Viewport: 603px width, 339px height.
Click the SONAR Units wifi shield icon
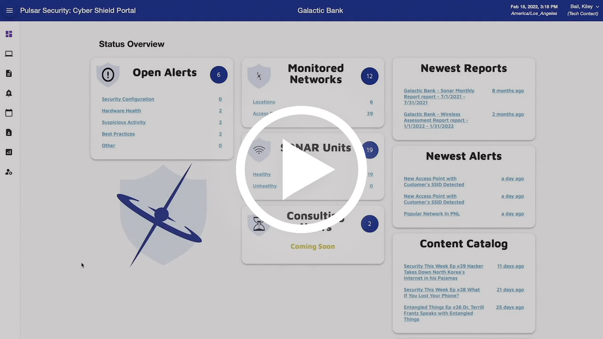point(259,150)
